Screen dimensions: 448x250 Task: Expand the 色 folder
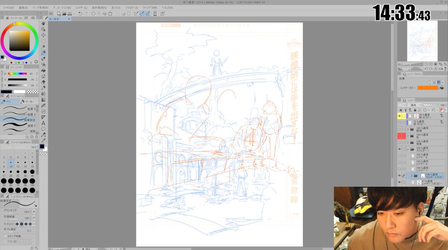point(408,136)
